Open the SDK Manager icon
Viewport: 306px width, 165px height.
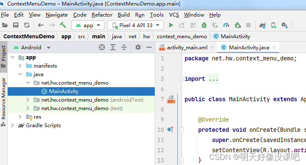pyautogui.click(x=285, y=26)
